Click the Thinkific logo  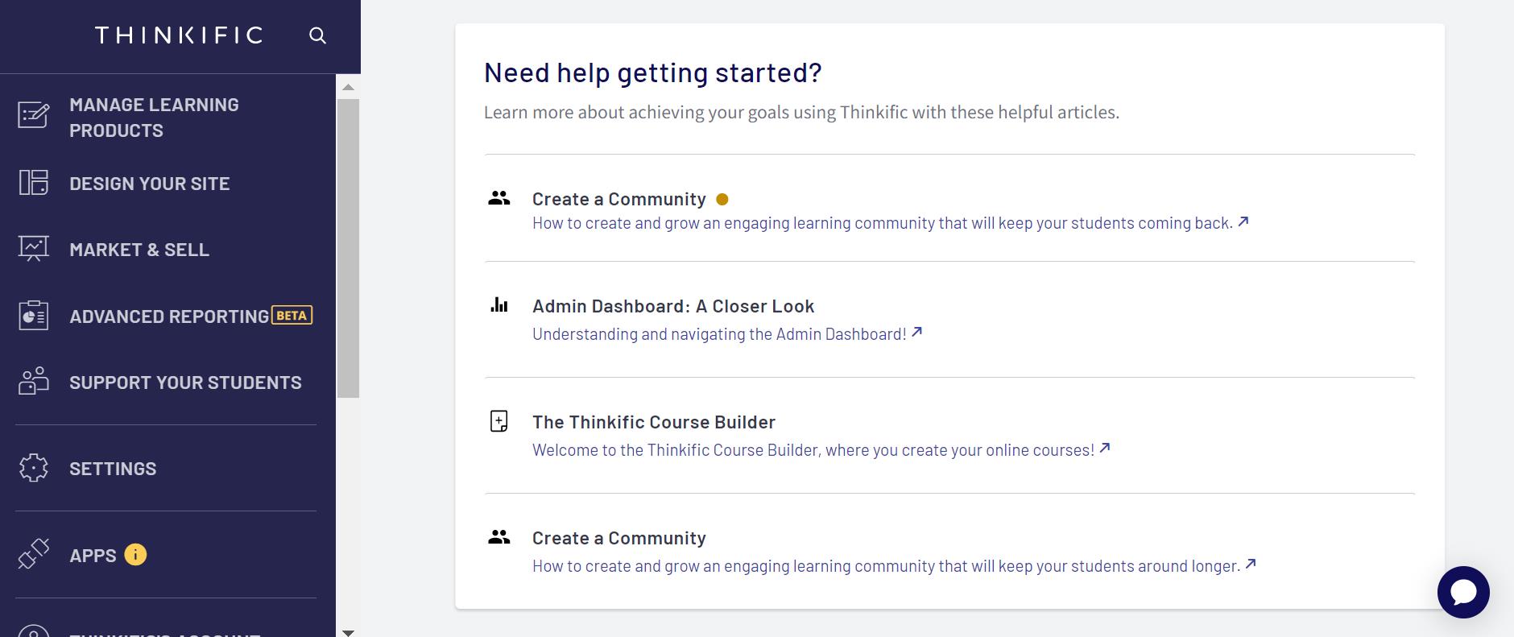click(179, 35)
